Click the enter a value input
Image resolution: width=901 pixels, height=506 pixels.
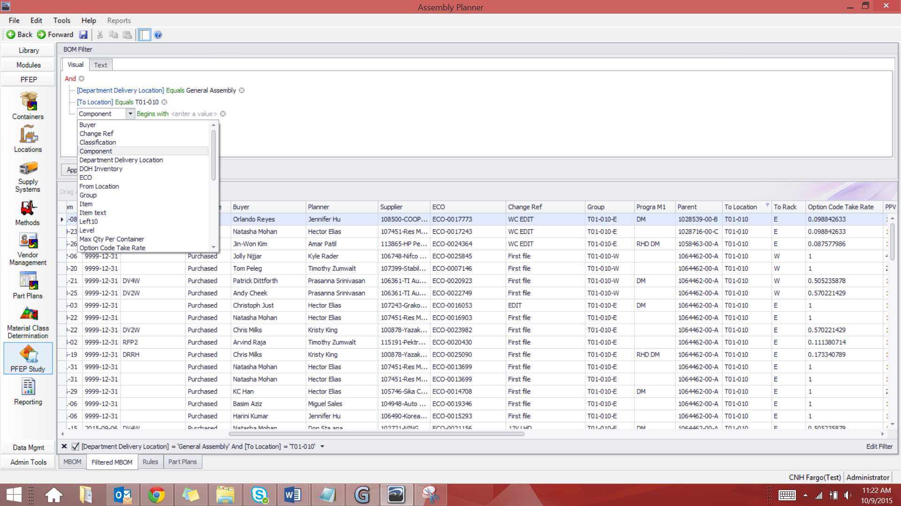[194, 114]
